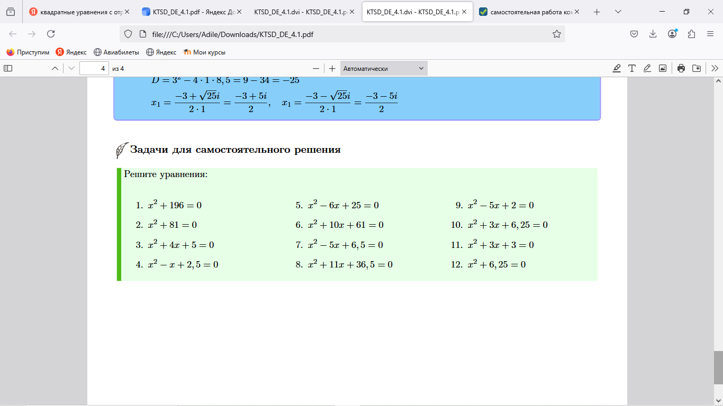723x406 pixels.
Task: Select the PDF draw tool
Action: pyautogui.click(x=647, y=68)
